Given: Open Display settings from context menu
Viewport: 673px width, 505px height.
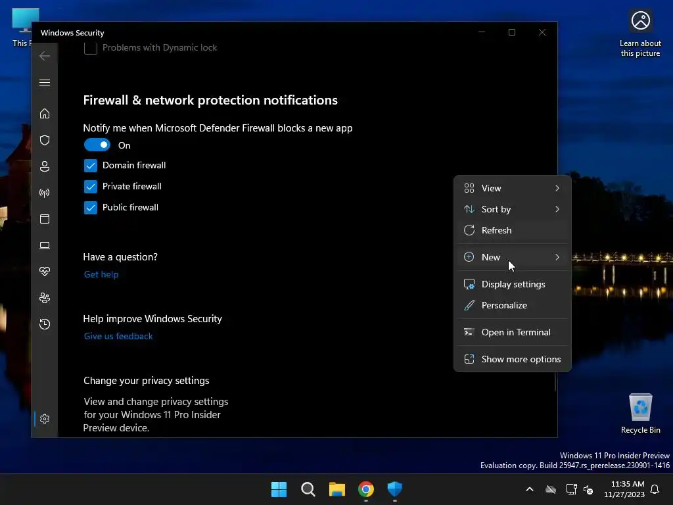Looking at the screenshot, I should coord(512,284).
